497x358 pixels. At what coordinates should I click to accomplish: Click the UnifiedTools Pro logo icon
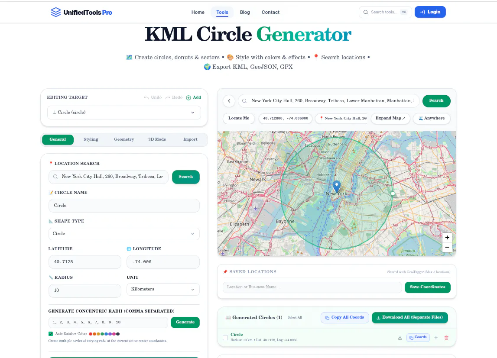pos(56,12)
